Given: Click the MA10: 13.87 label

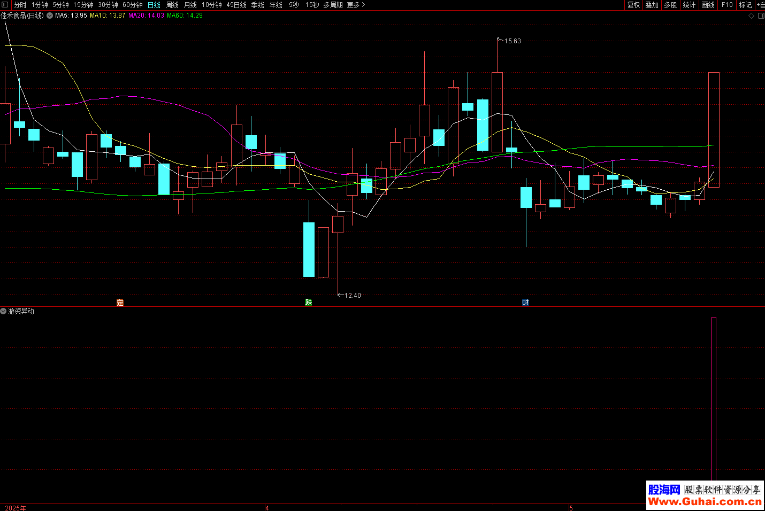Looking at the screenshot, I should click(x=108, y=16).
